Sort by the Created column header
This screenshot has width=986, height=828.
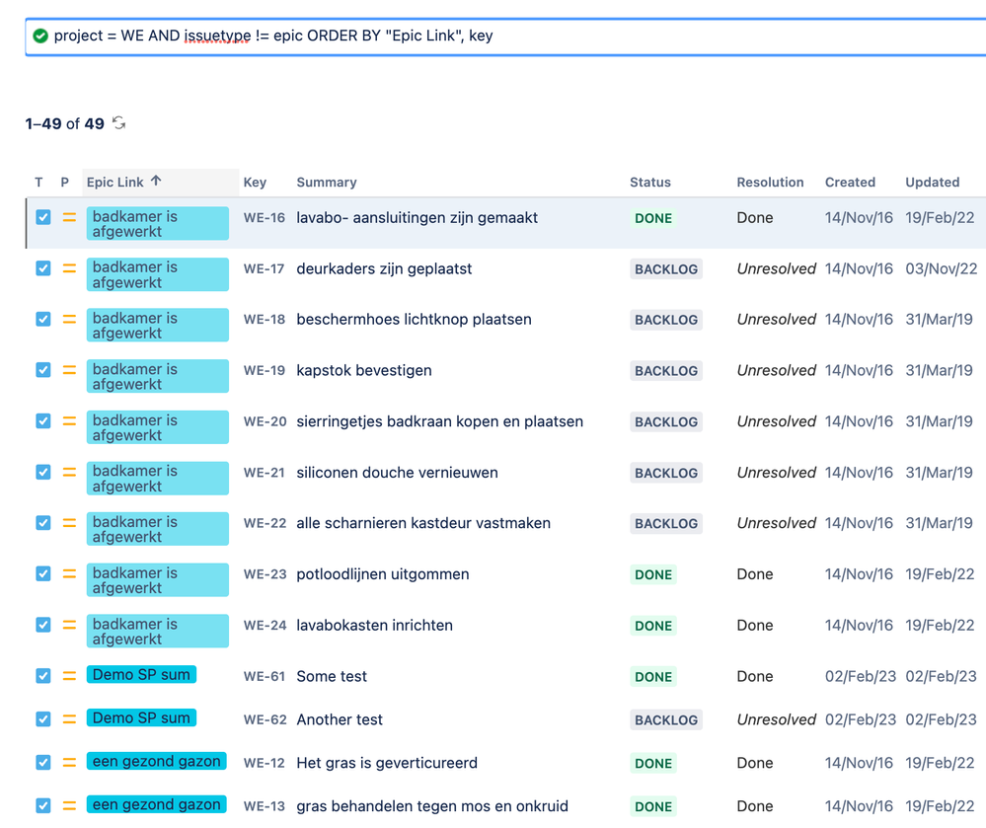coord(850,183)
